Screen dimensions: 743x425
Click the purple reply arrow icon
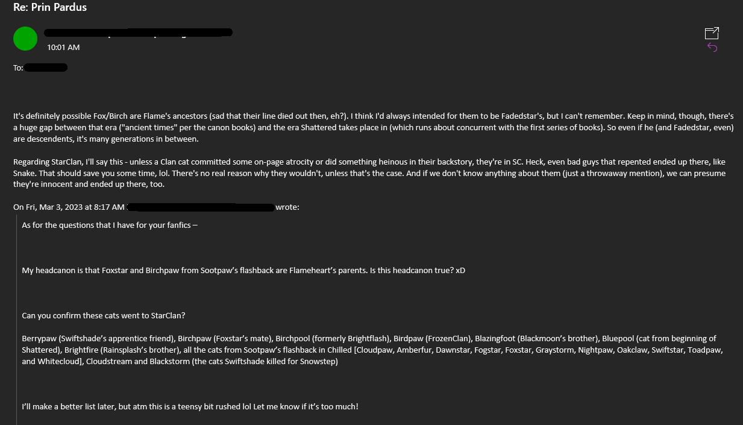pos(712,47)
